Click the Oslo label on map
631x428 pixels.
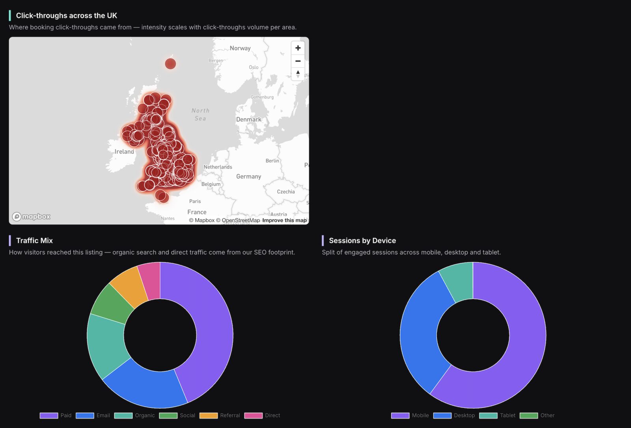tap(254, 67)
